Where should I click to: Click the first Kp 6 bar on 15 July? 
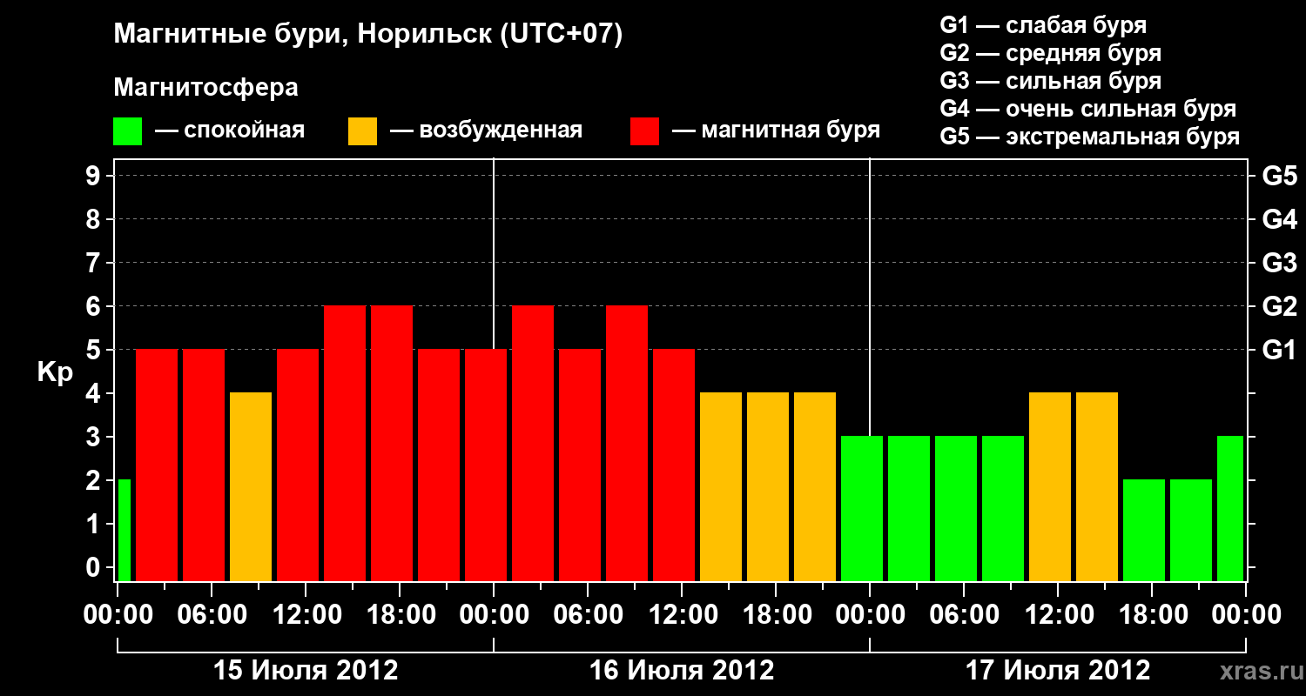click(x=345, y=443)
